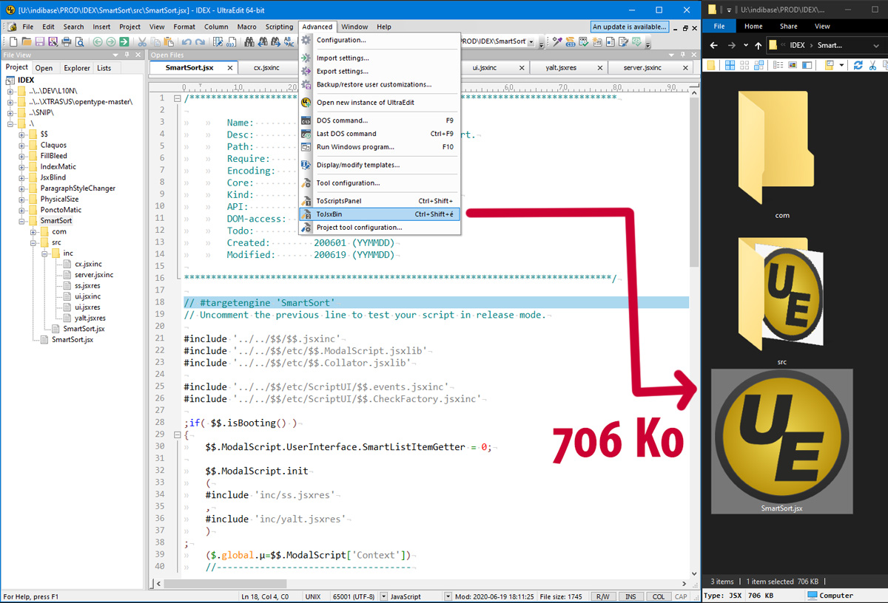Print the document via the printer icon
Screen dimensions: 888x603
65,41
